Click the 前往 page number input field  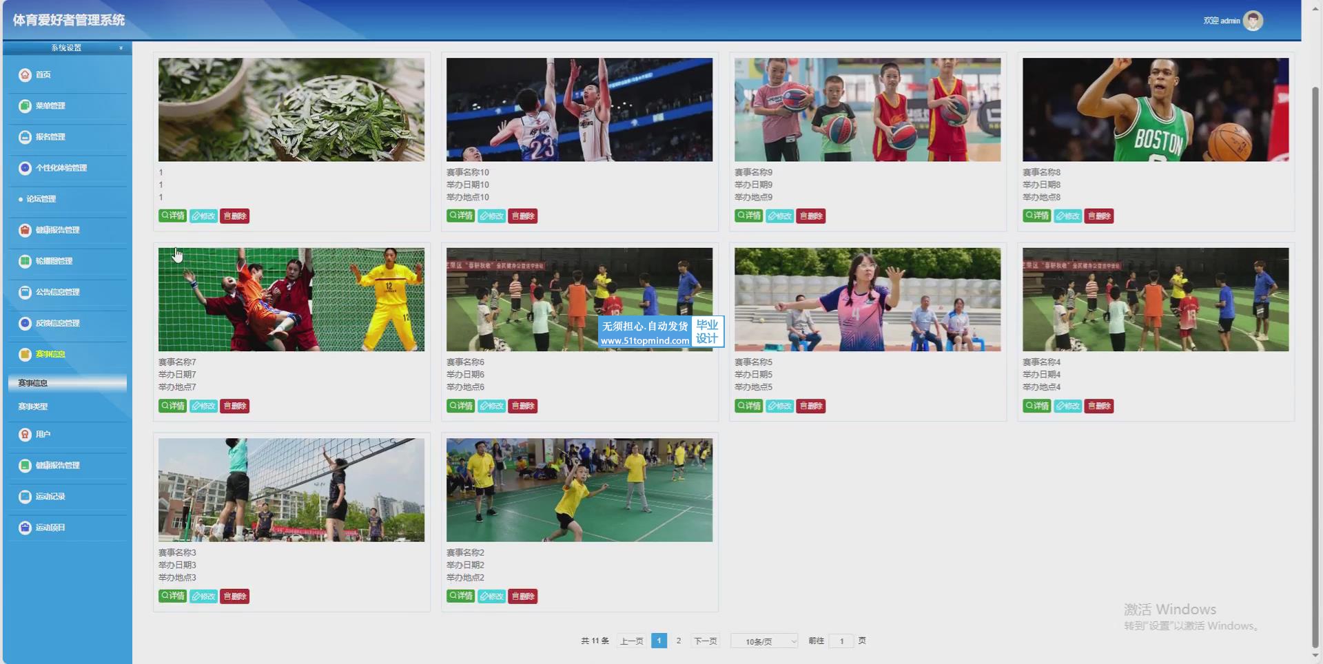(x=841, y=641)
